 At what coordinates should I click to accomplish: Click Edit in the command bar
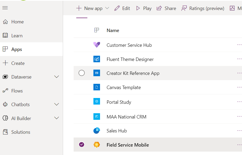[x=122, y=8]
